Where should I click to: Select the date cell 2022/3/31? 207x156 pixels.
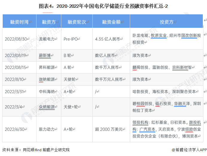click(x=19, y=91)
